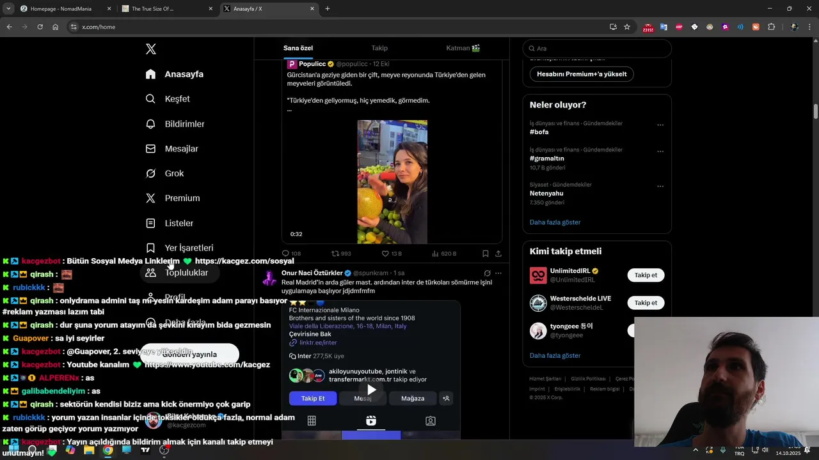819x460 pixels.
Task: Open the Netenyahu trend
Action: pyautogui.click(x=546, y=193)
